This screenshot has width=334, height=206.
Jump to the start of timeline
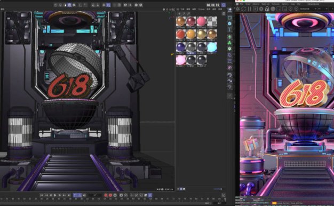point(41,195)
